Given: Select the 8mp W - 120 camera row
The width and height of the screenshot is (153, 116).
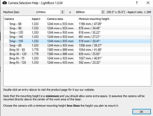Looking at the screenshot, I should click(x=77, y=54).
